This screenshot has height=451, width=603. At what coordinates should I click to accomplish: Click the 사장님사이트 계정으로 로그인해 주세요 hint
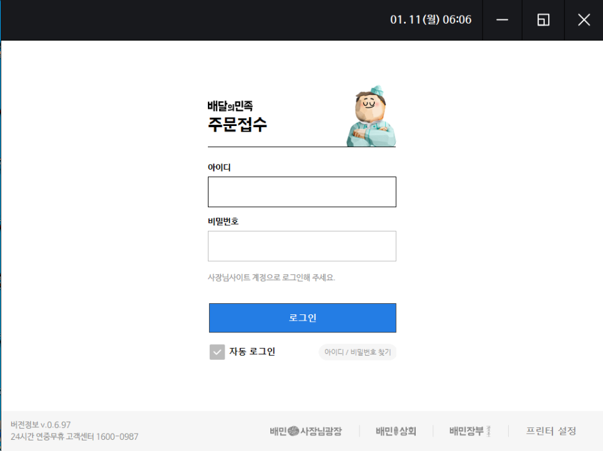coord(272,278)
